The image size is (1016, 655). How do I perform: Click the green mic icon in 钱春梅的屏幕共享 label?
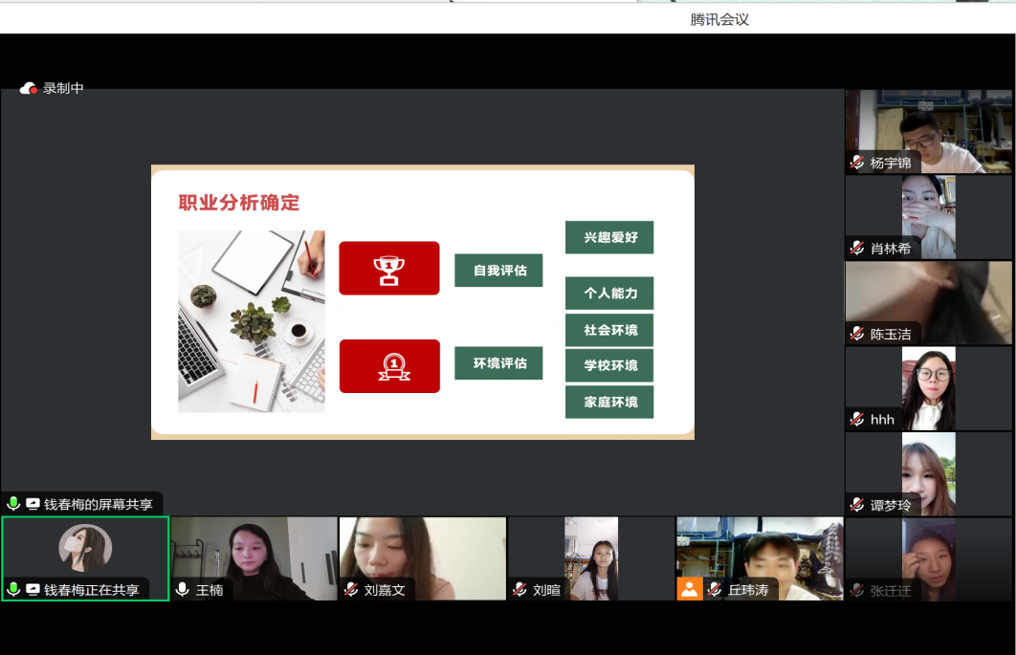click(x=13, y=504)
